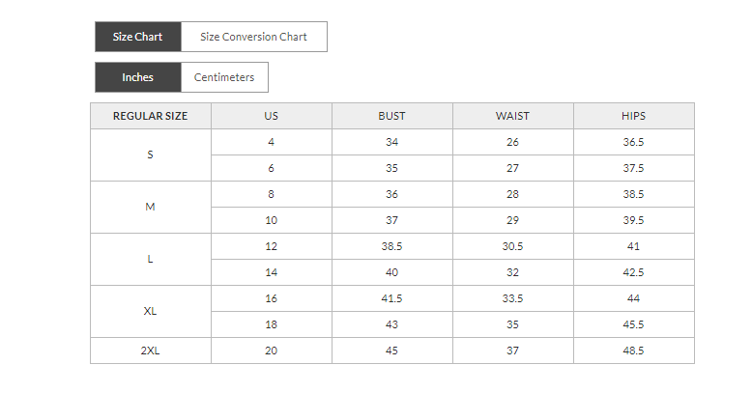Click the bust value 38.5 cell

(391, 246)
